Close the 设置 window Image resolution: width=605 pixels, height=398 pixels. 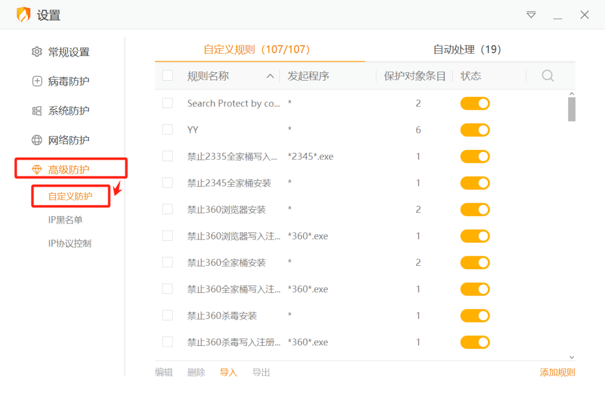(584, 15)
